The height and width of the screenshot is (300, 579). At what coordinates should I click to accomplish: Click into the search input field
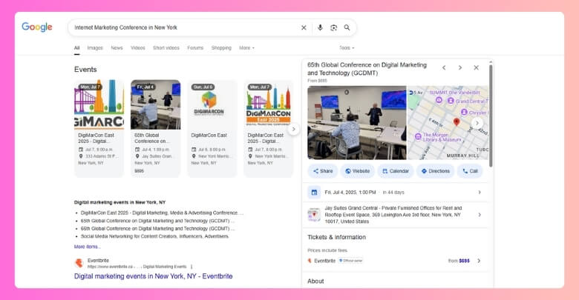pos(185,27)
